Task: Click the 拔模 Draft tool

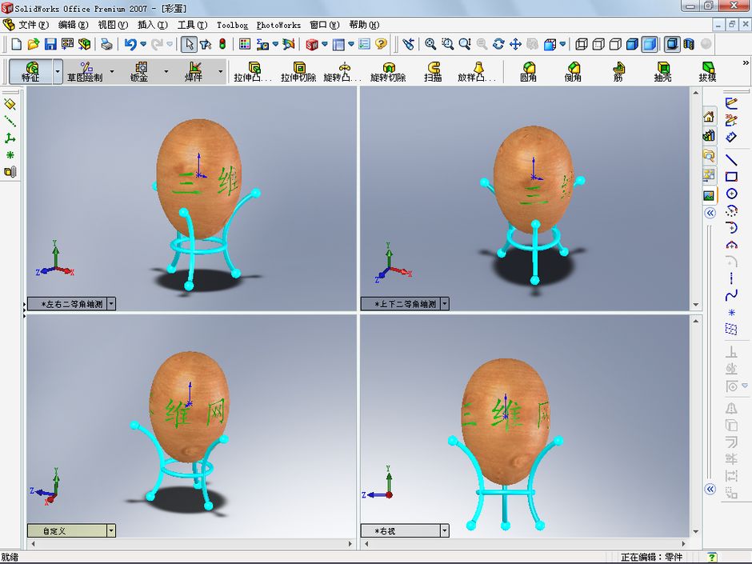Action: coord(708,71)
